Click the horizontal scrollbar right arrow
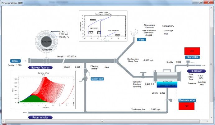 pos(207,121)
